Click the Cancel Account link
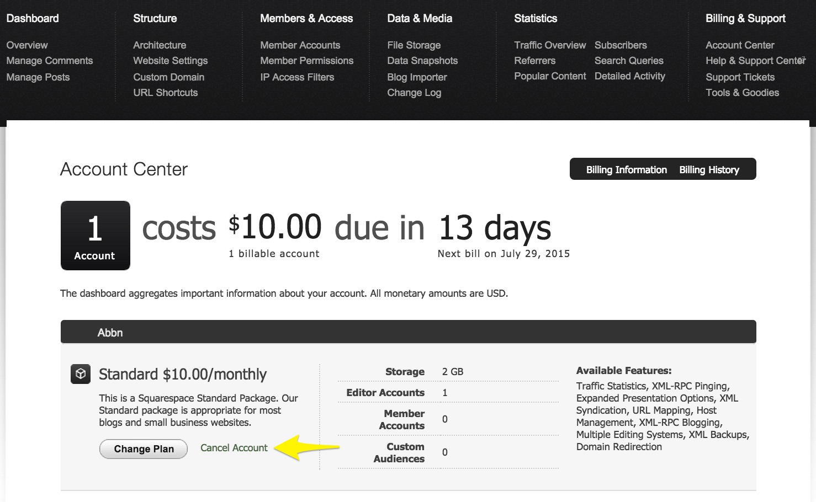Screen dimensions: 816x502 click(x=234, y=448)
